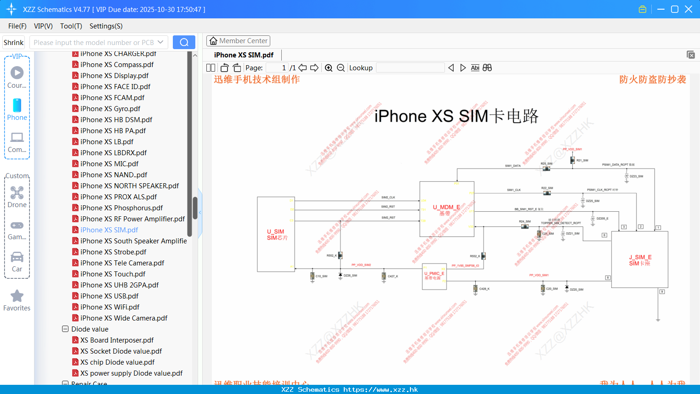The width and height of the screenshot is (700, 394).
Task: Open the Settings(S) menu
Action: coord(106,26)
